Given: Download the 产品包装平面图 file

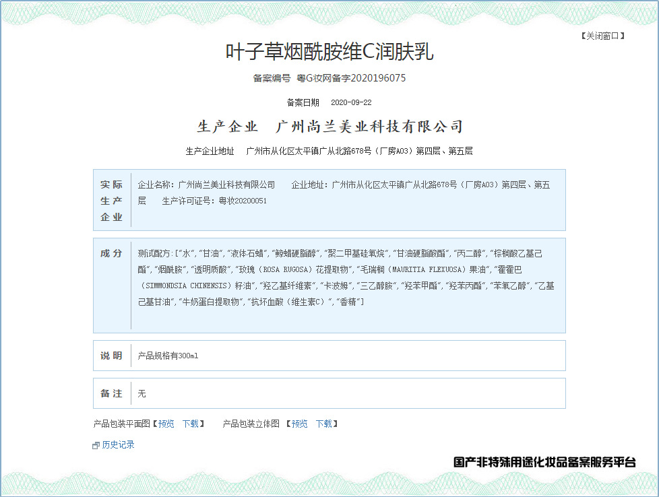Looking at the screenshot, I should click(191, 424).
